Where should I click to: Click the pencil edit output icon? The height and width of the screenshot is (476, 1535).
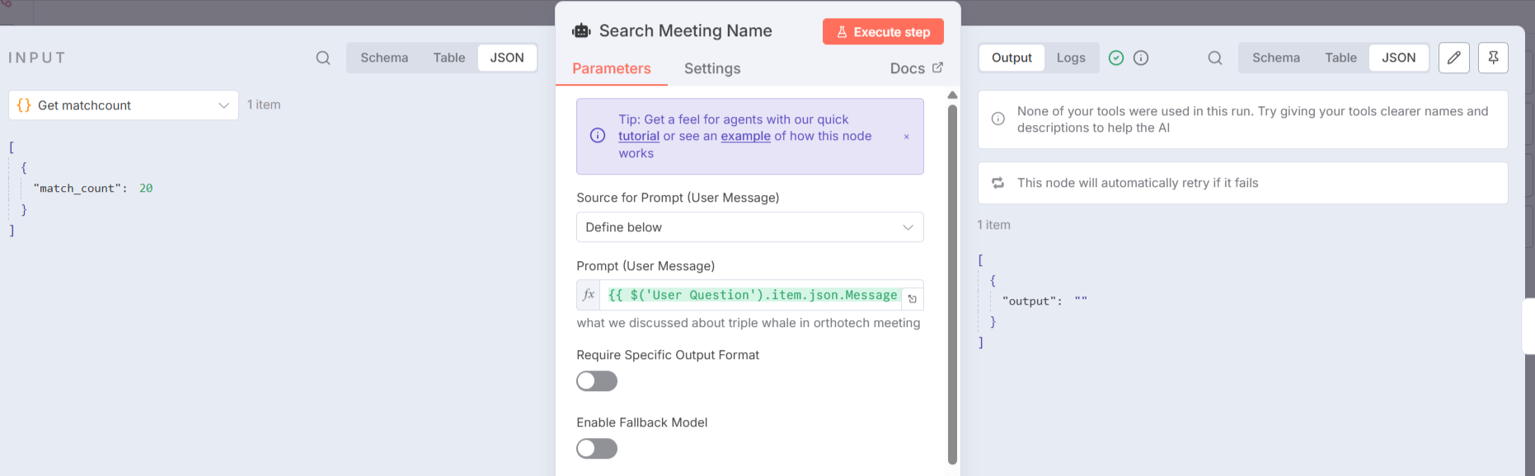1454,58
